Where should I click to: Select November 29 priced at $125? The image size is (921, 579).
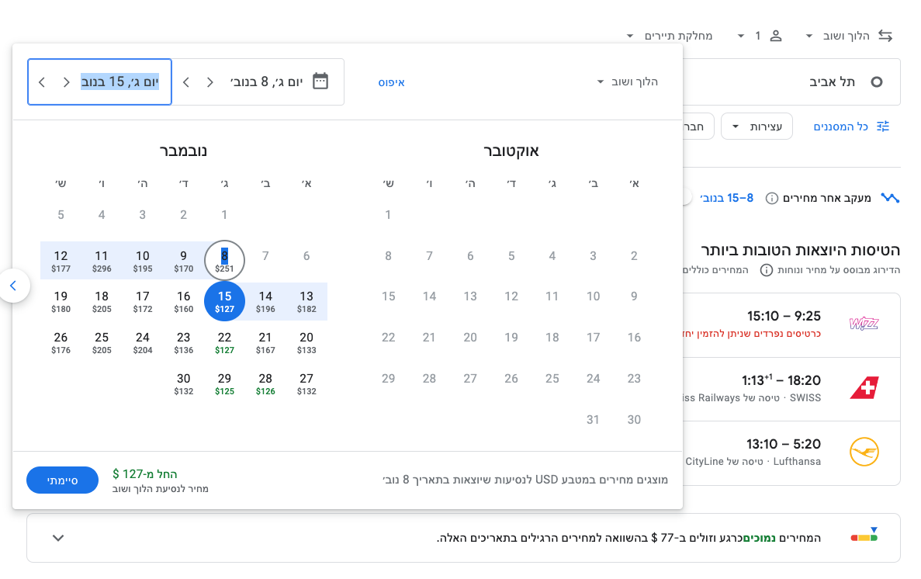[224, 383]
